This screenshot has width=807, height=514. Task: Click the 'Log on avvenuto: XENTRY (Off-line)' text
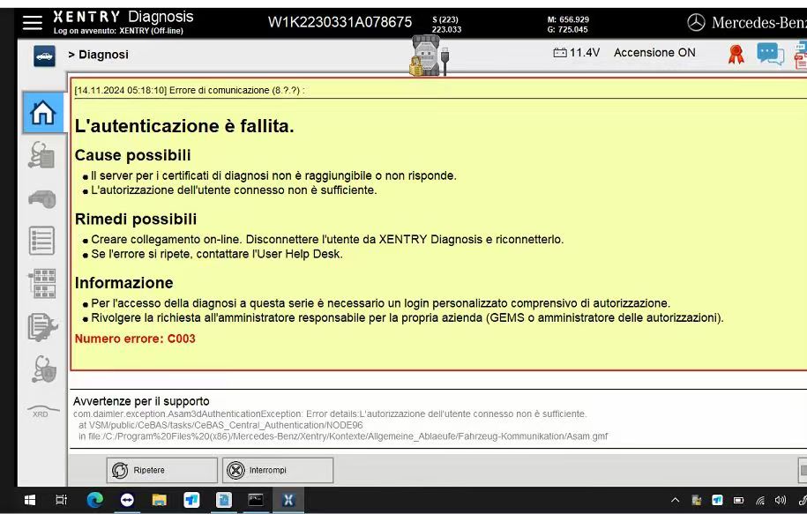point(118,31)
